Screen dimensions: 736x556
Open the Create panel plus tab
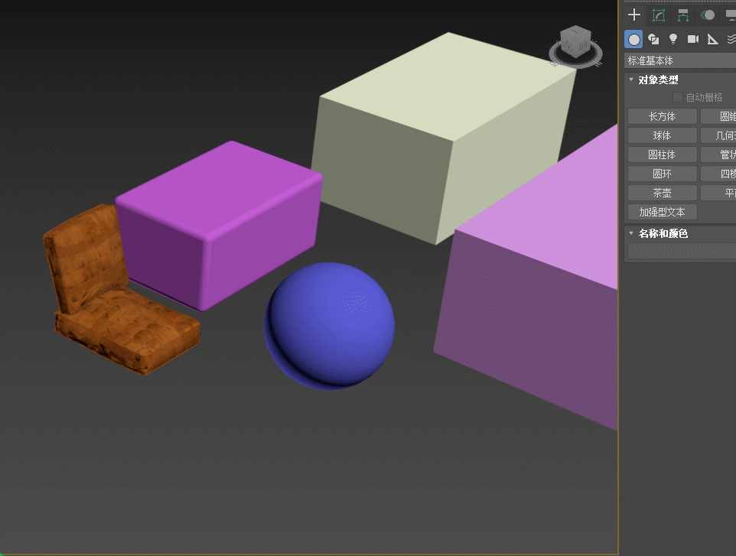pyautogui.click(x=634, y=15)
